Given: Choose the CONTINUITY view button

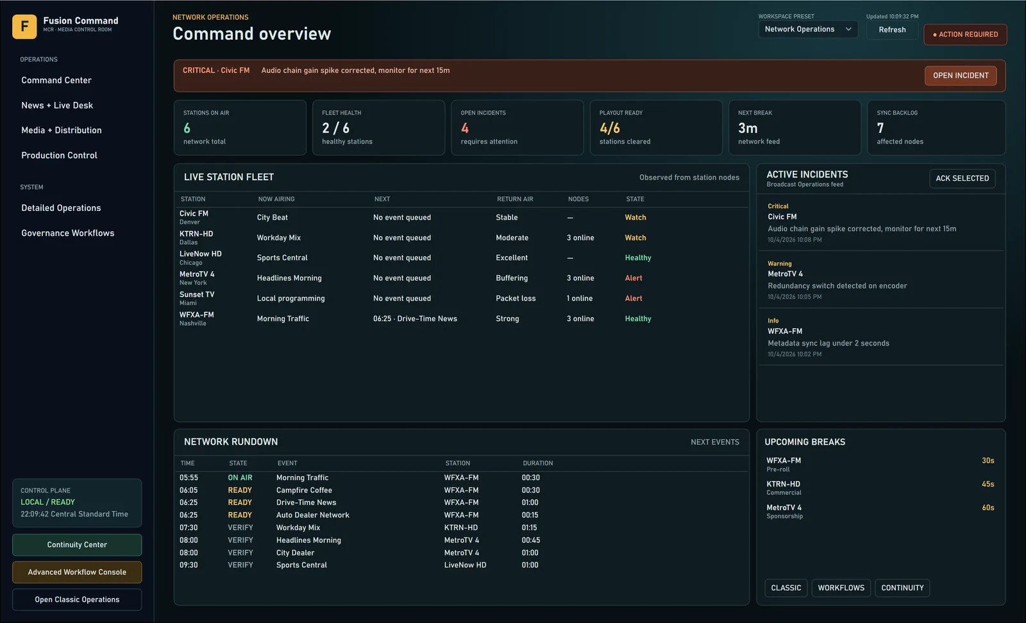Looking at the screenshot, I should tap(902, 588).
